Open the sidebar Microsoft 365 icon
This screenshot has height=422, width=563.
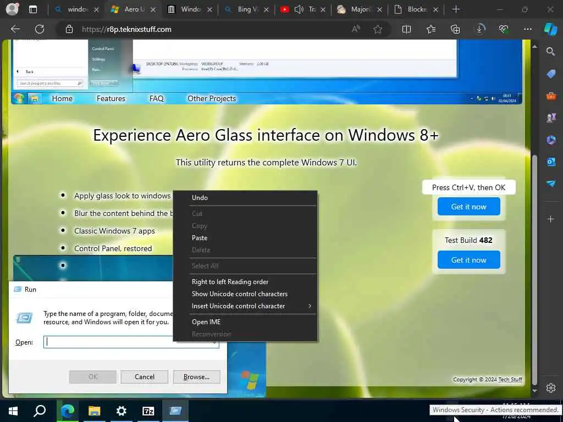[551, 140]
